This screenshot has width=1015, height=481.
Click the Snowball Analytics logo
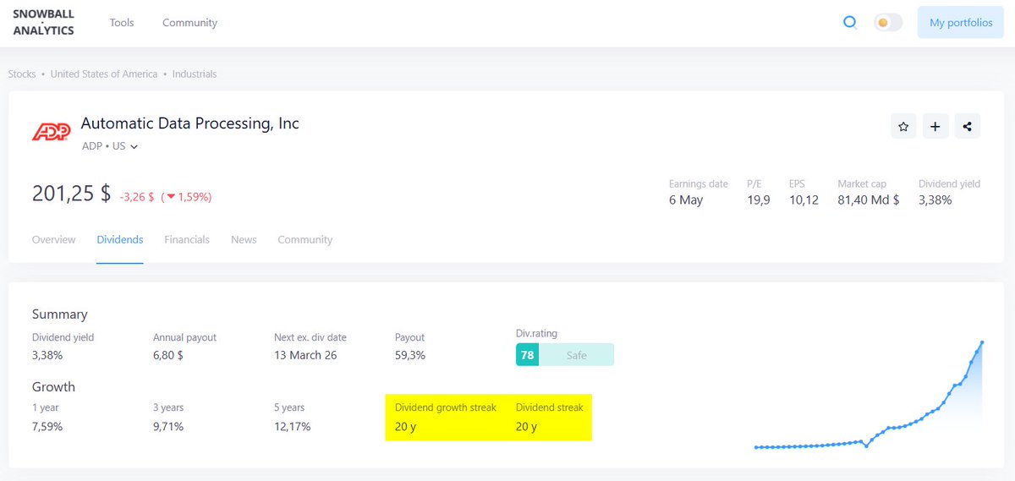[43, 23]
